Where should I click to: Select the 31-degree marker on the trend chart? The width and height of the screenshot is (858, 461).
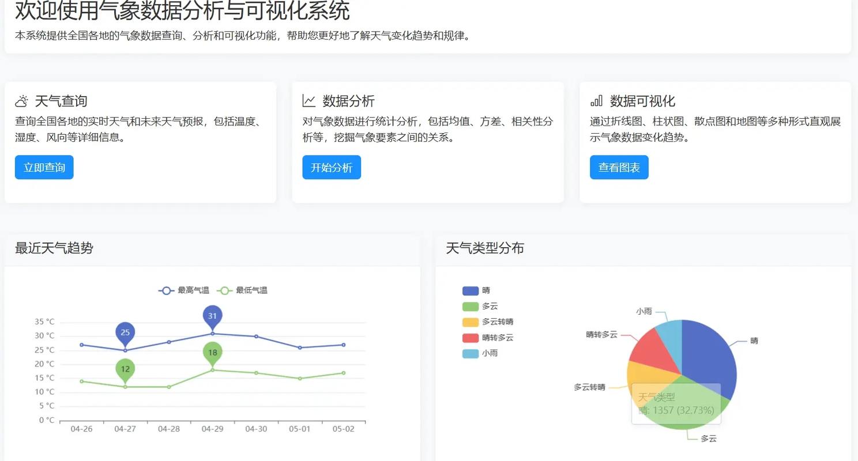point(212,316)
